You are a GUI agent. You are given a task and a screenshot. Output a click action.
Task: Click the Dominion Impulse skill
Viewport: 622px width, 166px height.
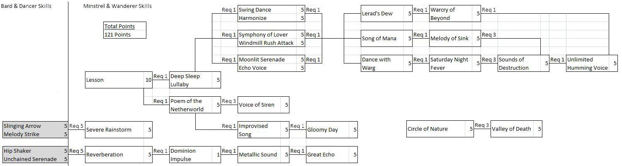point(195,154)
